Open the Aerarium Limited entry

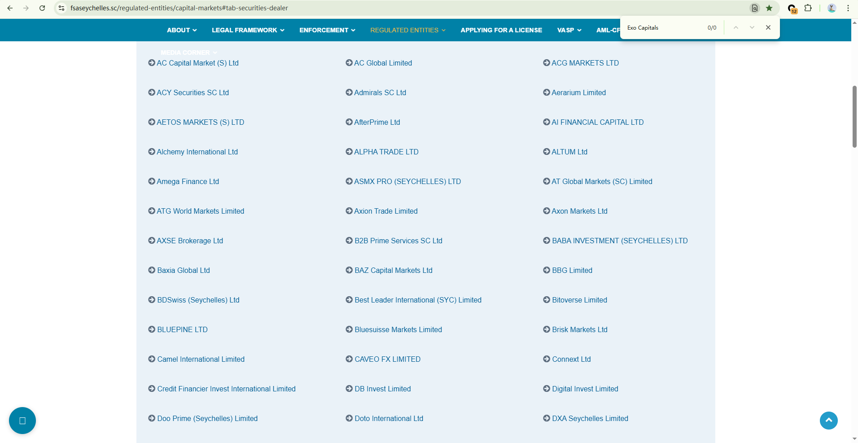pos(579,92)
